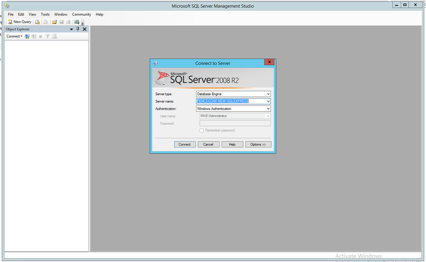Open the Community menu
Image resolution: width=426 pixels, height=262 pixels.
(x=81, y=15)
